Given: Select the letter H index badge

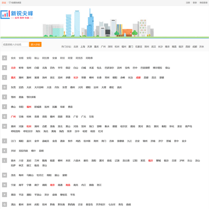Looking at the screenshot, I should [4, 126].
